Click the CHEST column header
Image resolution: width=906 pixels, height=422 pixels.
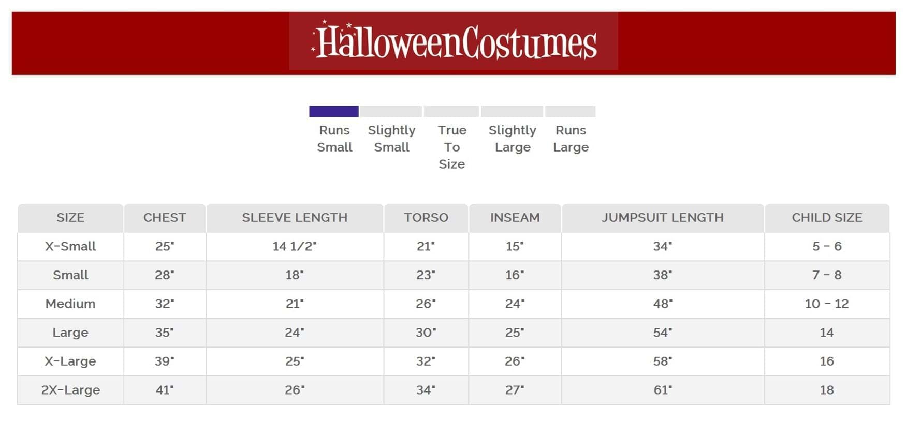pos(165,218)
